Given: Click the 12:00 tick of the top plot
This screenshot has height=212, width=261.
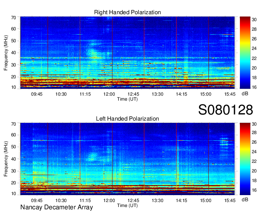Looking at the screenshot, I should coord(109,94).
